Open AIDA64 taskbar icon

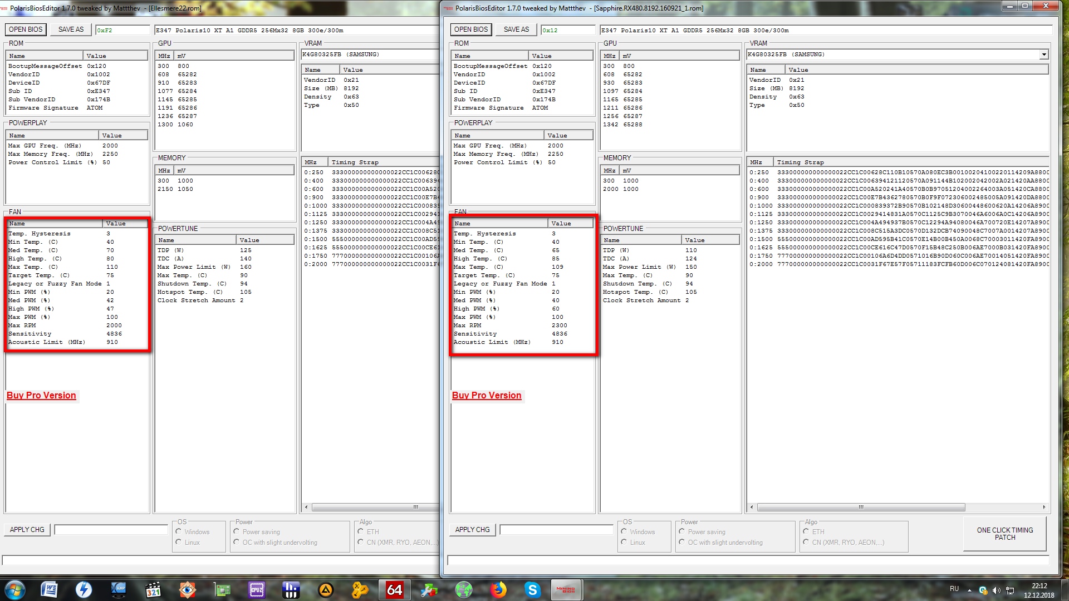coord(394,589)
